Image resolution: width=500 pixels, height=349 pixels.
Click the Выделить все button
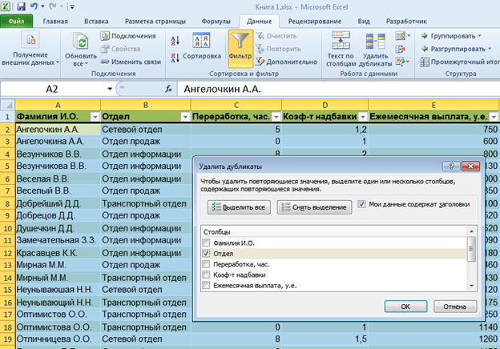(x=239, y=207)
